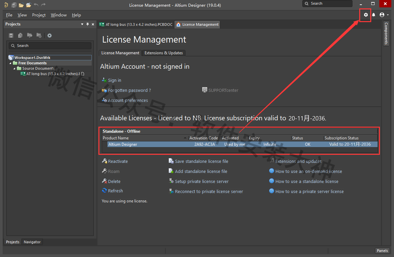Collapse the Source Documents folder
Screen dimensions: 394x257
pyautogui.click(x=14, y=68)
